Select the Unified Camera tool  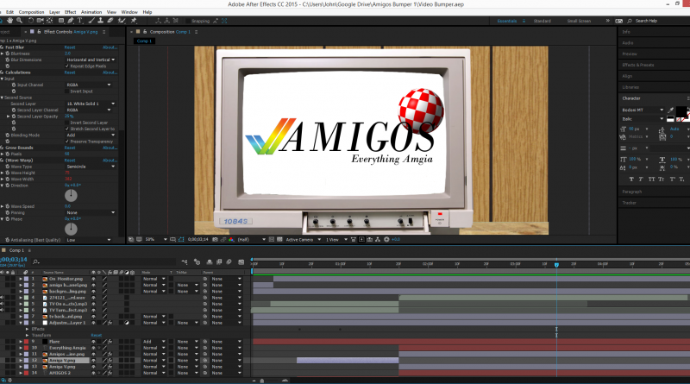tap(40, 21)
